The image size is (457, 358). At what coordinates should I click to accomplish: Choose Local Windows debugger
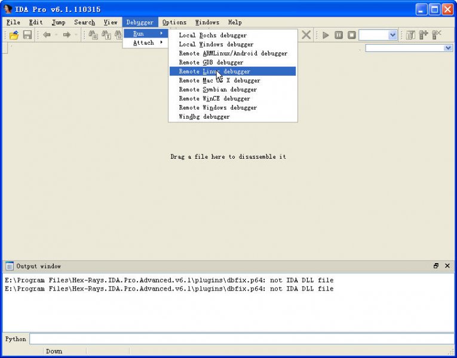click(232, 44)
